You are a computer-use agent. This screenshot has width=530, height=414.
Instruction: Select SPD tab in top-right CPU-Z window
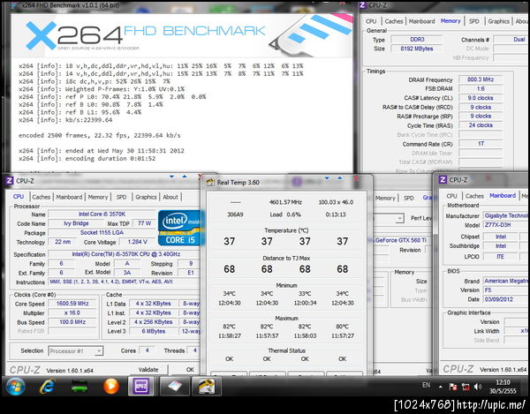click(x=473, y=21)
